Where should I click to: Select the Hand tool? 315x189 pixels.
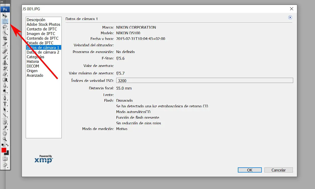click(5, 133)
